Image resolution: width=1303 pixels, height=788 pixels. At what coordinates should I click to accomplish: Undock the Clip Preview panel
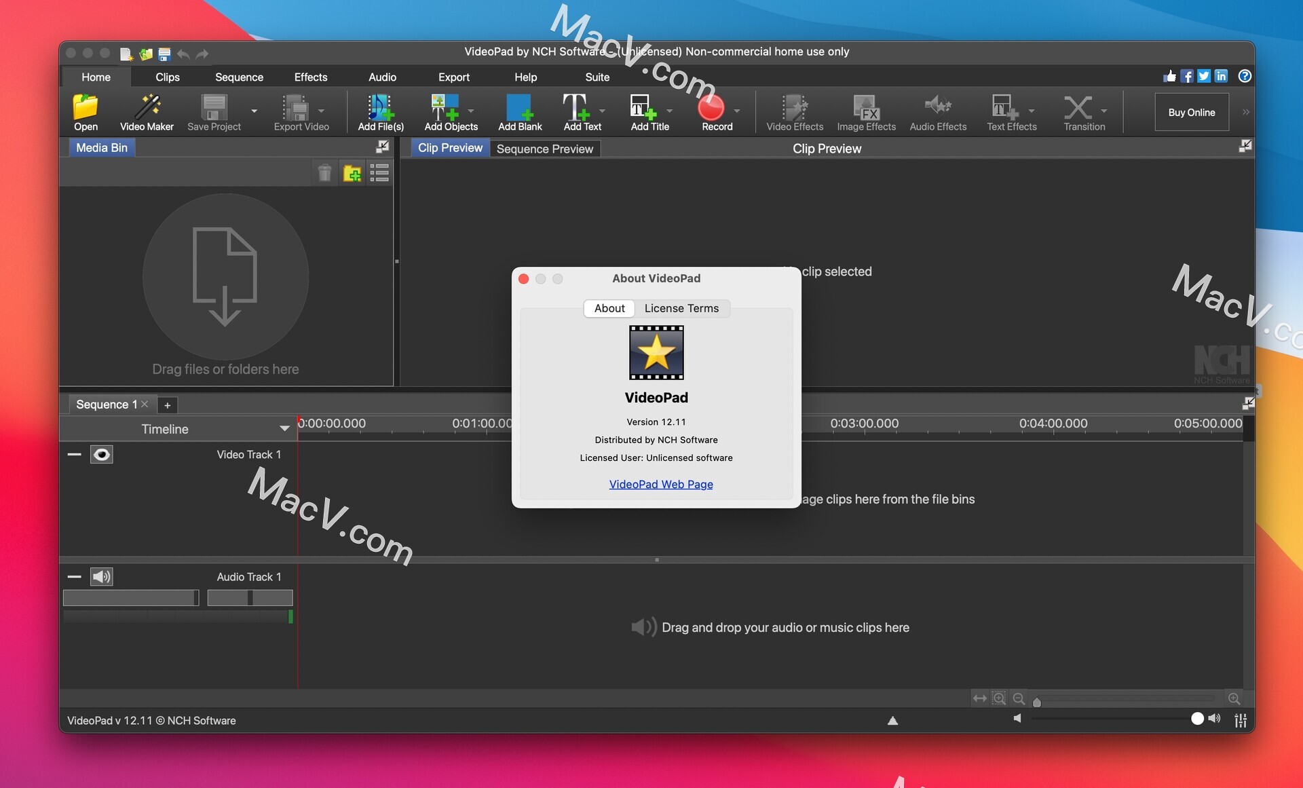pyautogui.click(x=1245, y=146)
